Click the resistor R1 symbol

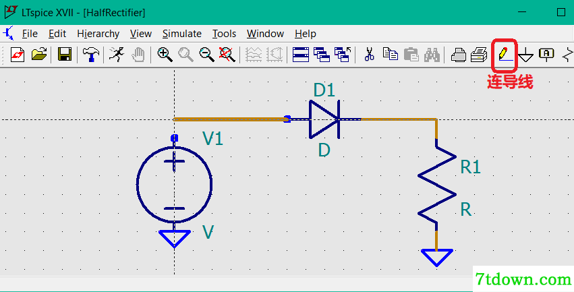pos(436,185)
